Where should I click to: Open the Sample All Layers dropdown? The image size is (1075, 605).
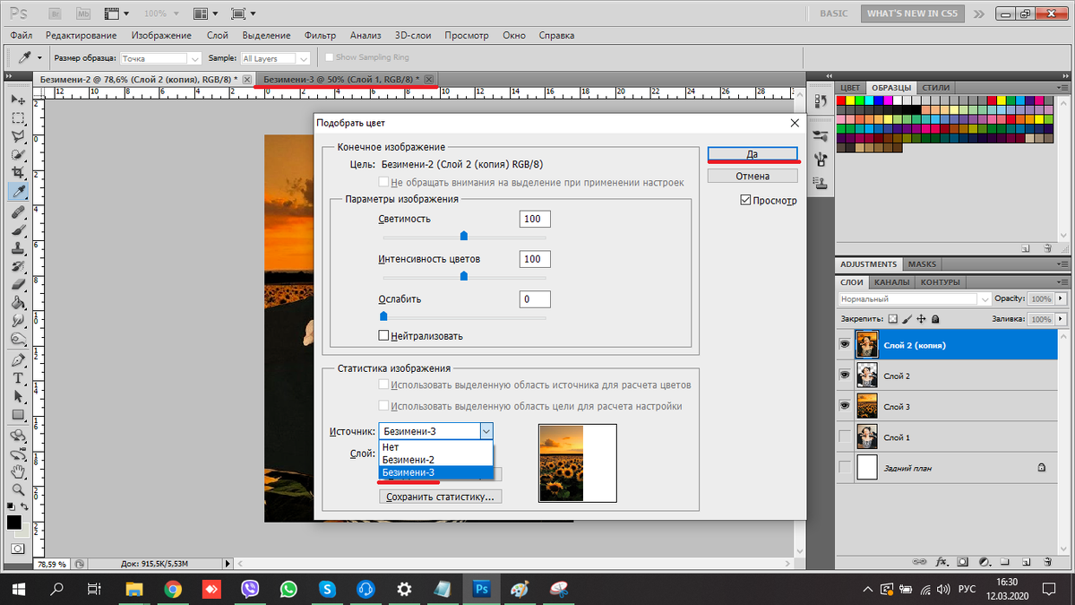pos(276,58)
